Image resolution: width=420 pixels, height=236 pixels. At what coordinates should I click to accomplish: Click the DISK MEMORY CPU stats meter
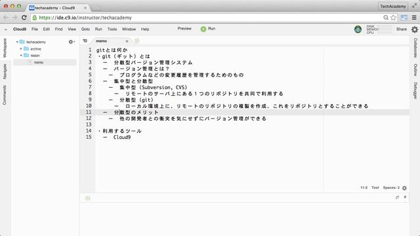(379, 29)
